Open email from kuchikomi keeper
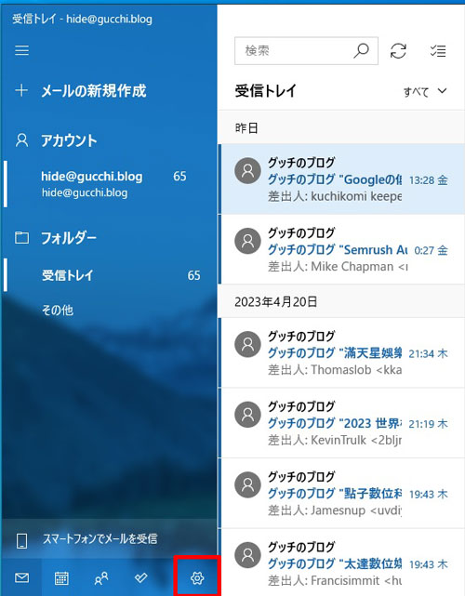This screenshot has height=596, width=465. click(342, 179)
